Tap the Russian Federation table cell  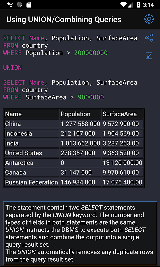[32, 182]
